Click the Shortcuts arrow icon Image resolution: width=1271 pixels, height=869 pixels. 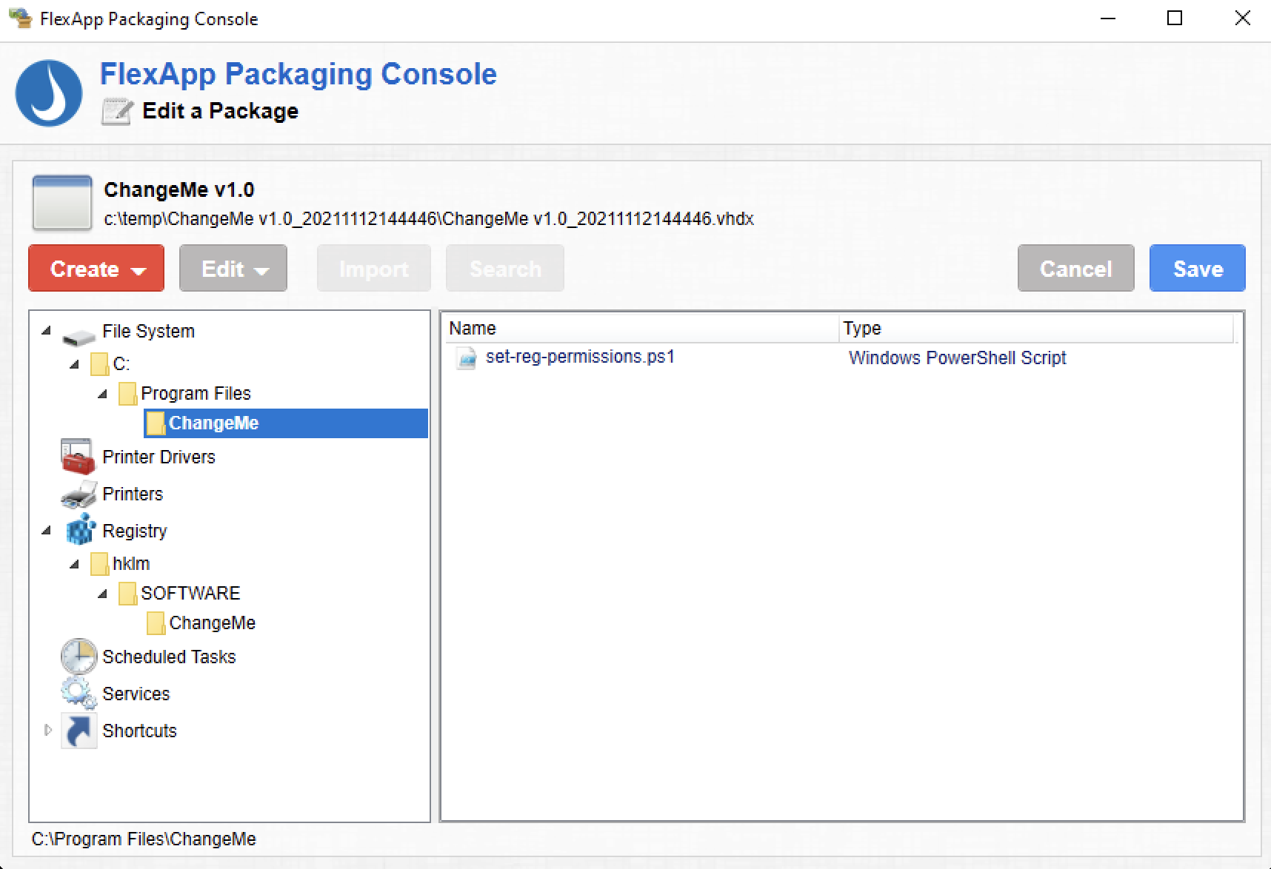[x=79, y=730]
